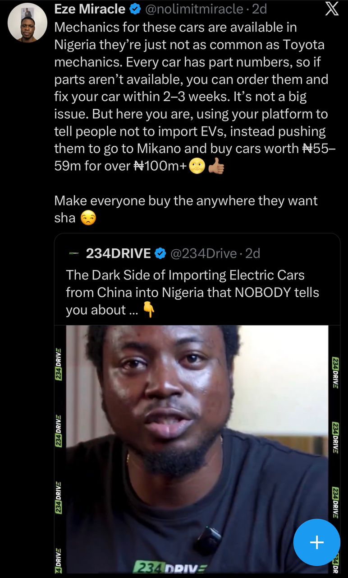Open the Eze Miracle display name
Viewport: 348px width, 578px height.
90,9
